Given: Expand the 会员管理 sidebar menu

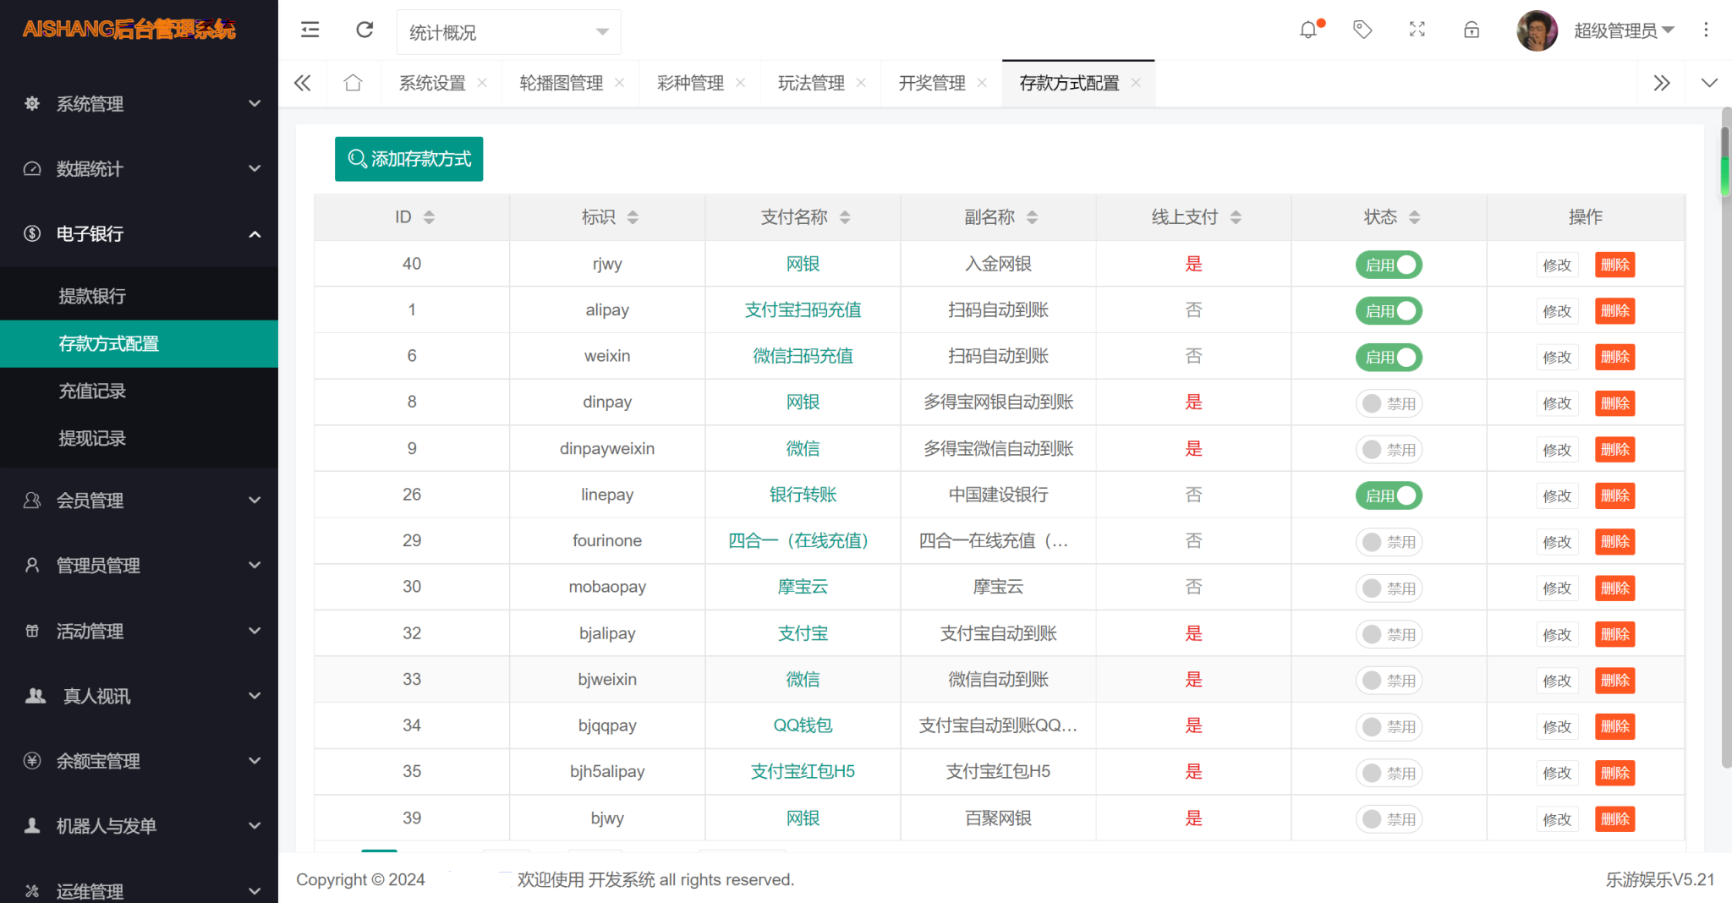Looking at the screenshot, I should coord(140,501).
